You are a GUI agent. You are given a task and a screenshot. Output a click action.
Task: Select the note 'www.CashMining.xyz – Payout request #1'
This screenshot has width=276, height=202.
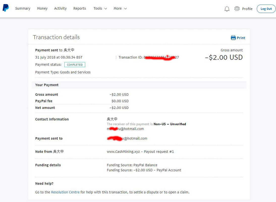click(x=140, y=152)
